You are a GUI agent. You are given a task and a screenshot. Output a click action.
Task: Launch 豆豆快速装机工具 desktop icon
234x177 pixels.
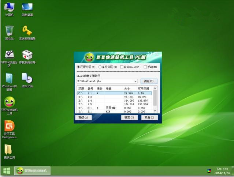[9, 105]
